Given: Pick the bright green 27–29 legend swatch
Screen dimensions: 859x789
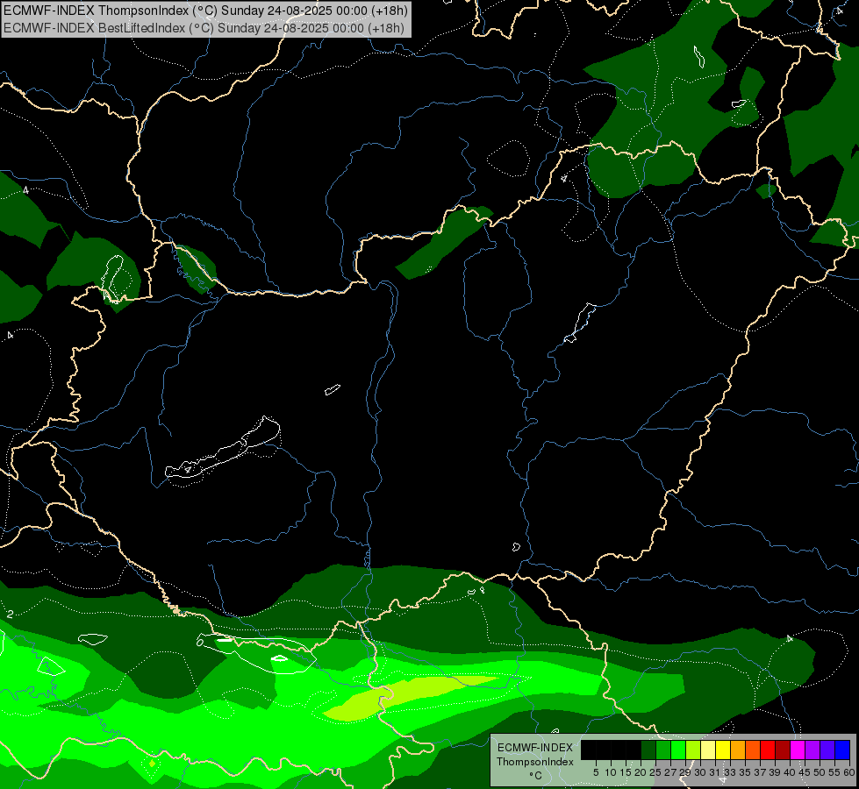Looking at the screenshot, I should pyautogui.click(x=678, y=750).
